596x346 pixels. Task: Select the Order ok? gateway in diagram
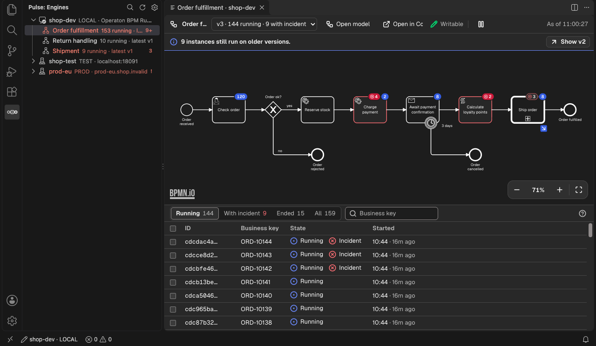tap(273, 110)
